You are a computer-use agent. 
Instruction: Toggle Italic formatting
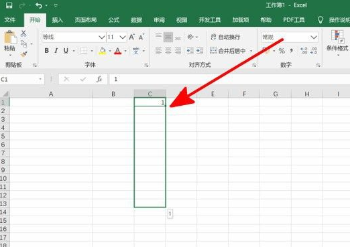coord(56,51)
